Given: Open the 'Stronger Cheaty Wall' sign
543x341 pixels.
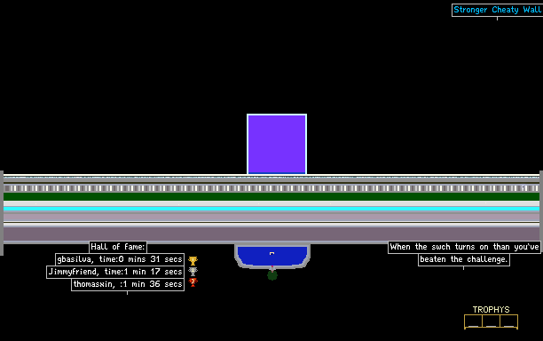Looking at the screenshot, I should [497, 10].
